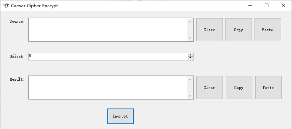Close the Caesar Cipher Encrypt window
This screenshot has height=129, width=292.
click(283, 6)
